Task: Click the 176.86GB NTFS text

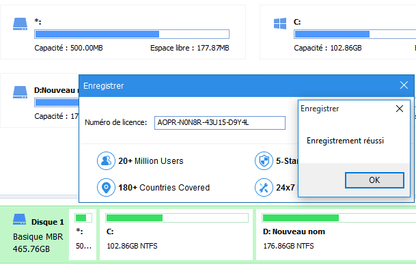Action: (288, 246)
